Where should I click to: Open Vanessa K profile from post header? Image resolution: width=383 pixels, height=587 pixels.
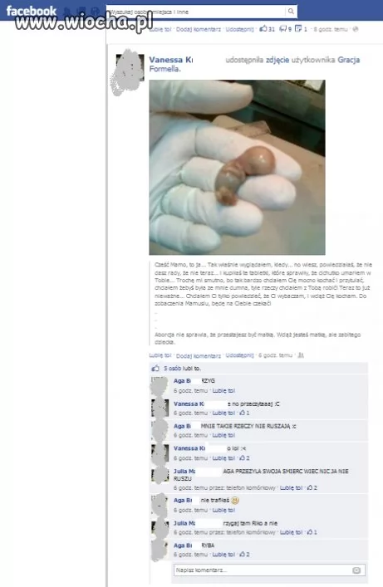pos(171,60)
